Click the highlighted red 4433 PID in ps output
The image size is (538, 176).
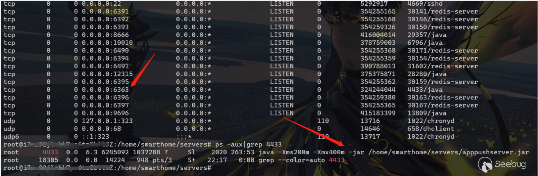click(x=50, y=152)
